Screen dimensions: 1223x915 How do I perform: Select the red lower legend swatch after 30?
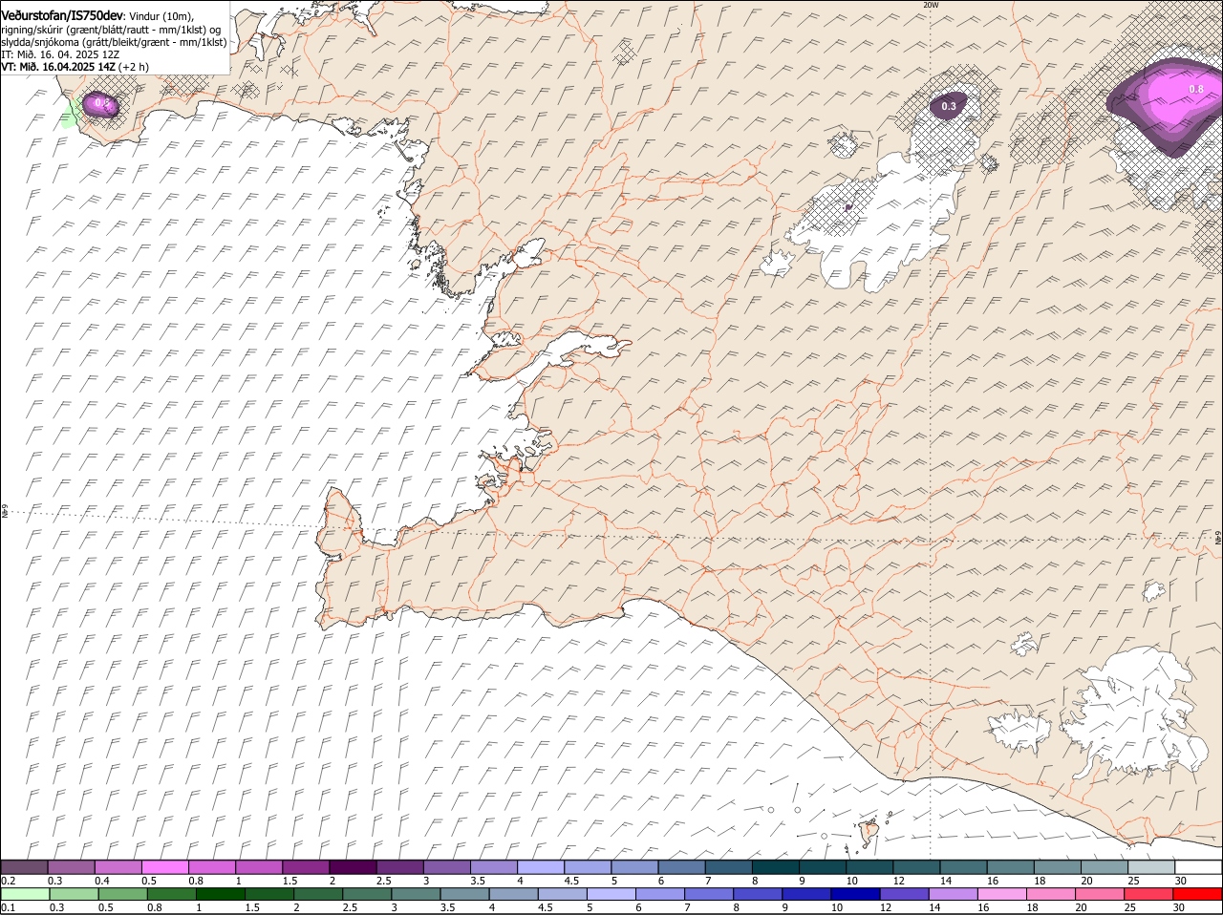(1198, 894)
